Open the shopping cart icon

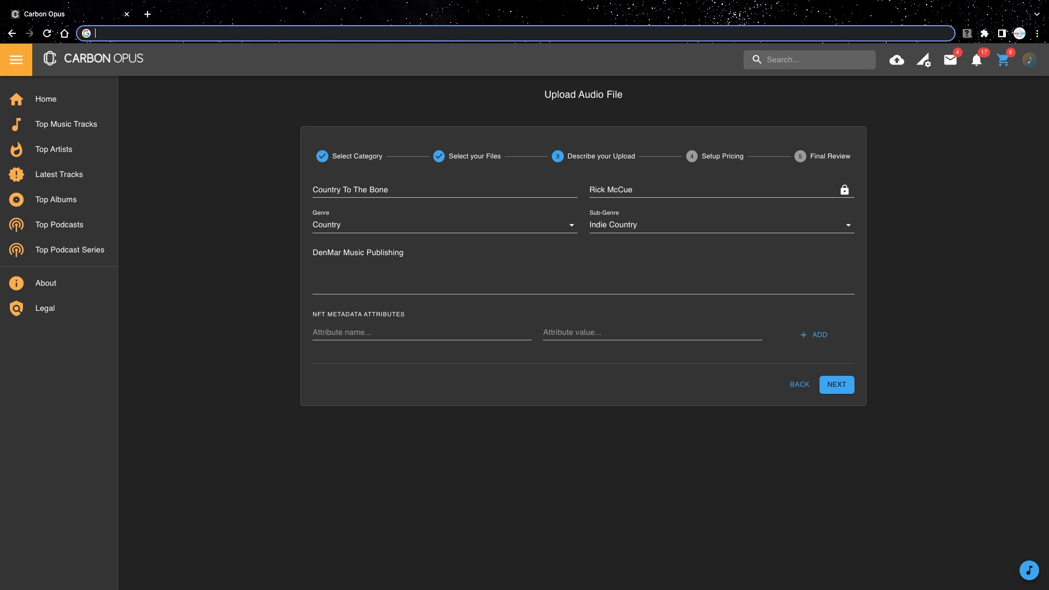1003,60
